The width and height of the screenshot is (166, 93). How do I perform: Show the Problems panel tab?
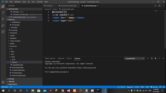[61, 59]
